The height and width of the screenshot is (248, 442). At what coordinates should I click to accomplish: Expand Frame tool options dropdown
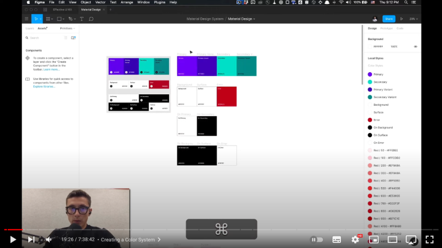[x=52, y=19]
